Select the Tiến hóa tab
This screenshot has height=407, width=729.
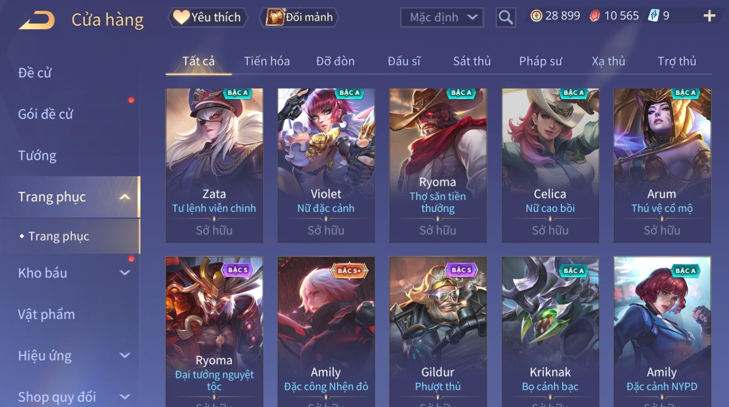(267, 61)
